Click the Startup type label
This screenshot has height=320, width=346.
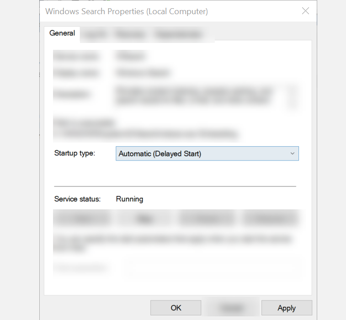75,153
